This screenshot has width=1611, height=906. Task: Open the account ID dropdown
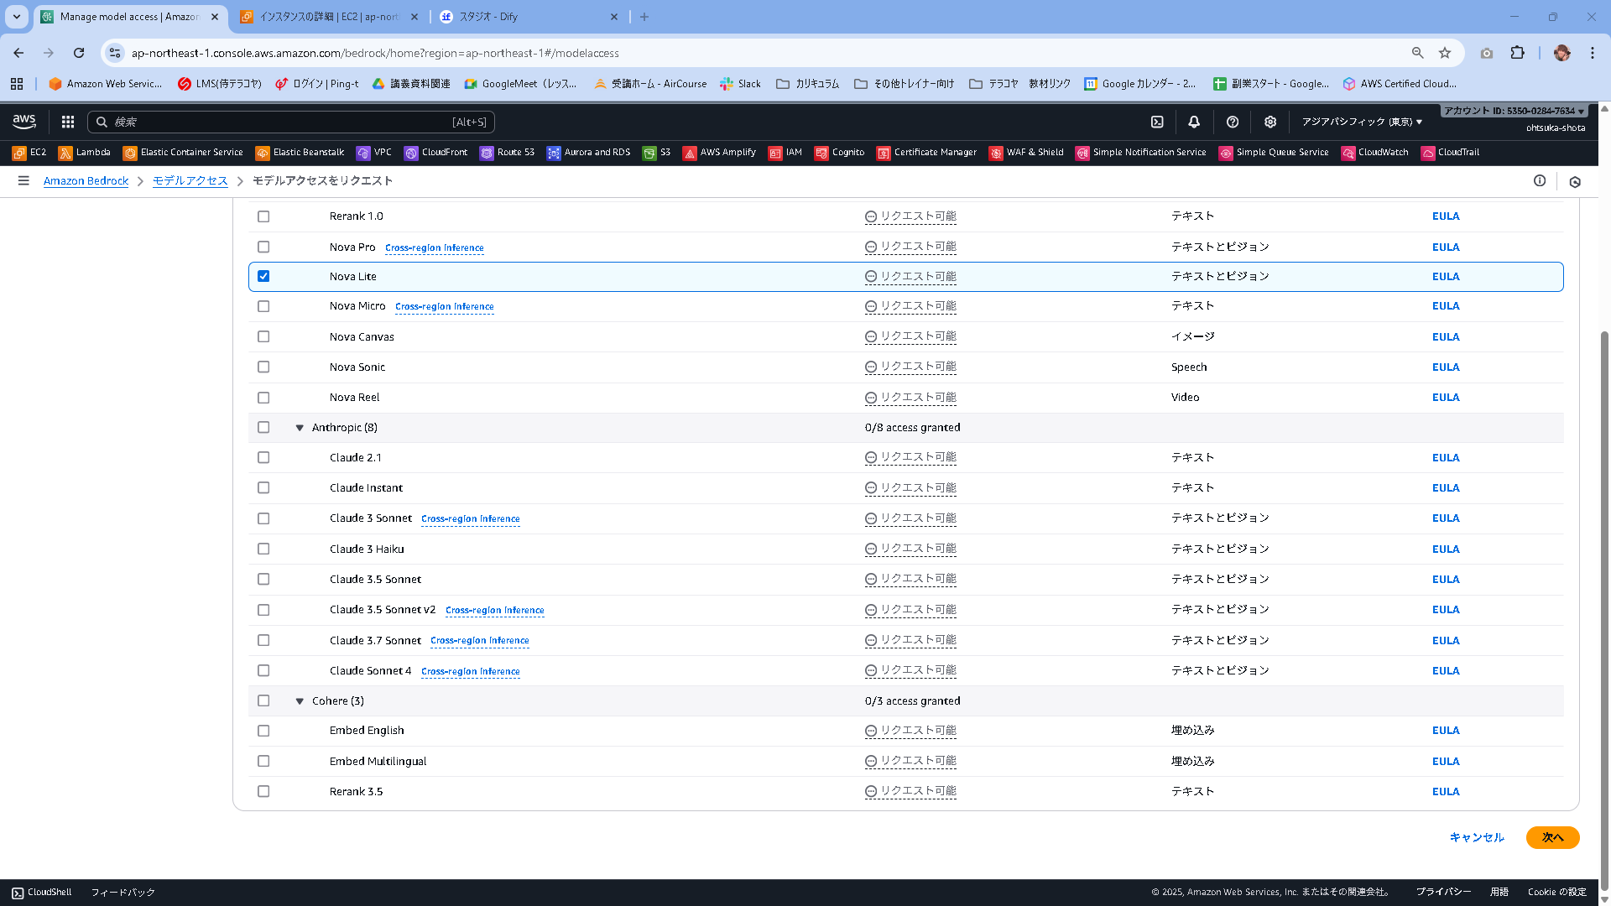click(x=1510, y=110)
